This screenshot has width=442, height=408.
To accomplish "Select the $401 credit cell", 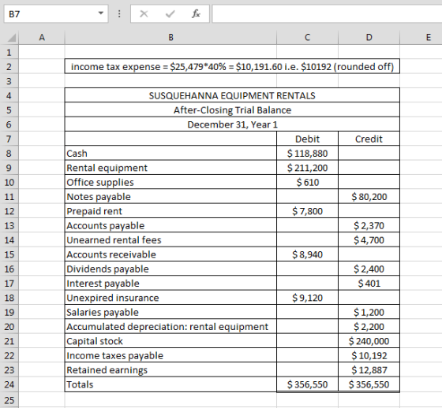I will click(369, 284).
